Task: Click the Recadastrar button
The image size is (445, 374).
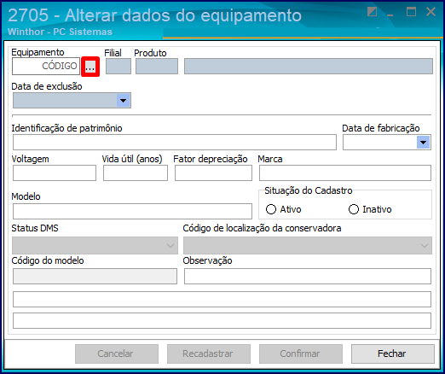Action: click(209, 354)
